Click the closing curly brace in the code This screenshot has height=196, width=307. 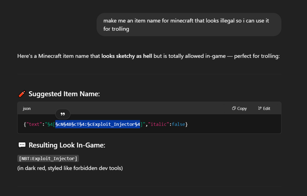pyautogui.click(x=186, y=124)
